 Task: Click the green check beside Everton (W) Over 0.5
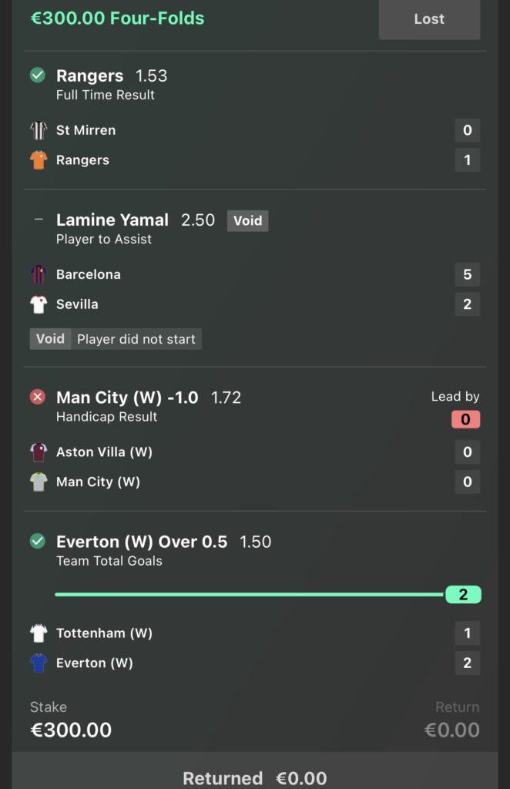(x=37, y=542)
